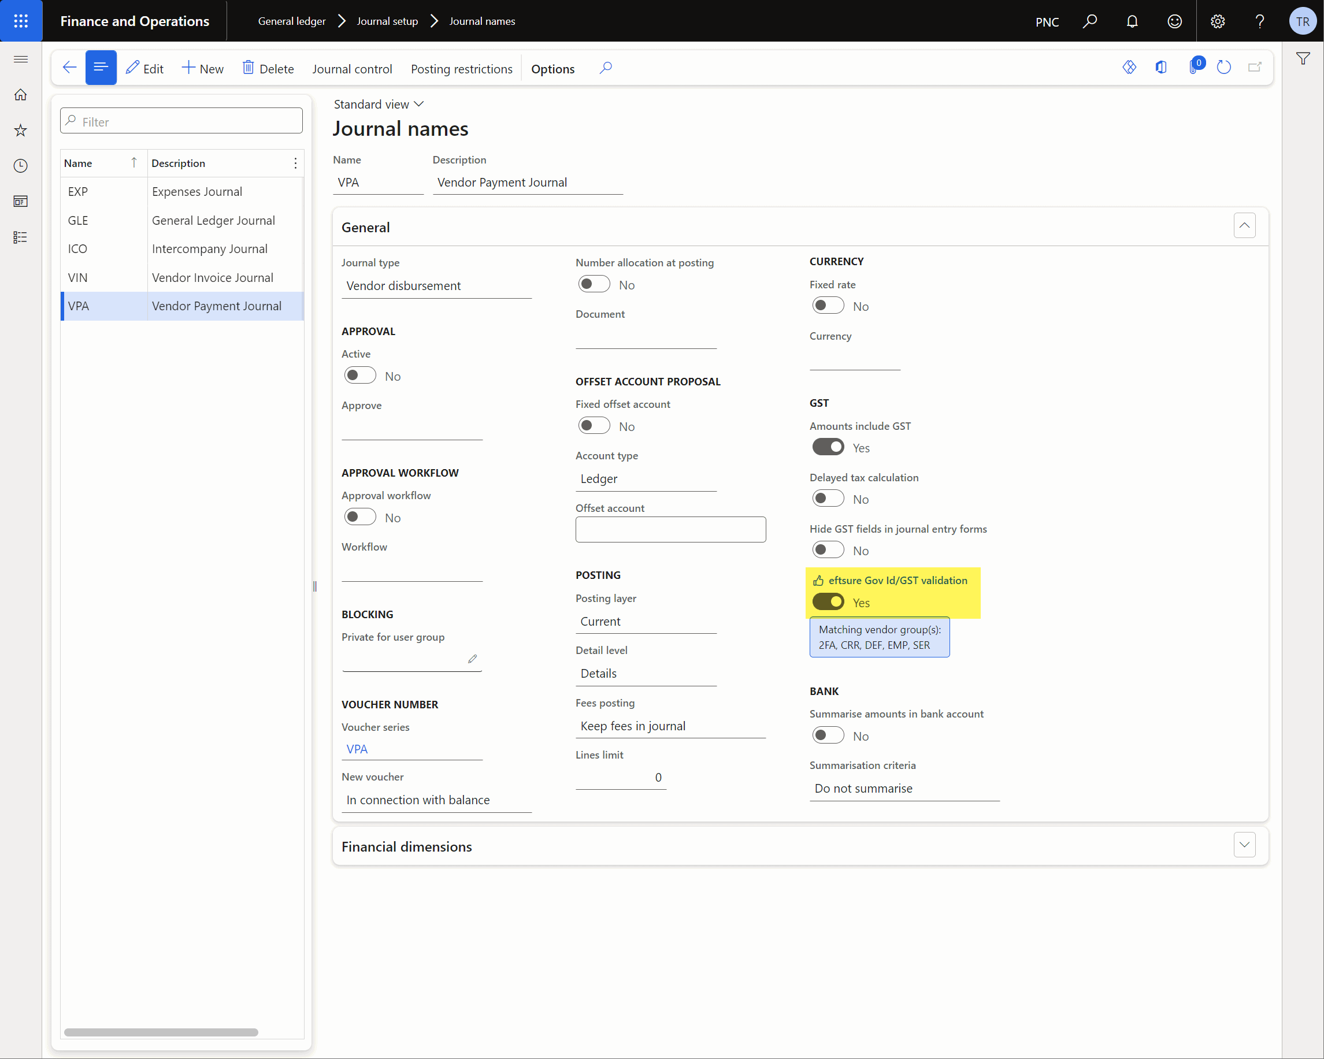1324x1059 pixels.
Task: Toggle the Approval workflow switch
Action: [360, 518]
